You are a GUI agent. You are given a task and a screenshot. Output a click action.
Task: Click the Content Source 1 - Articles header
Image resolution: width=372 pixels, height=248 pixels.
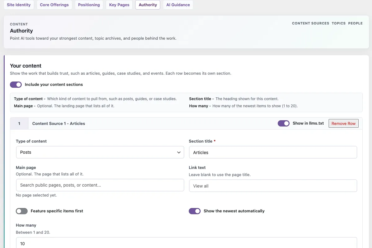[59, 123]
